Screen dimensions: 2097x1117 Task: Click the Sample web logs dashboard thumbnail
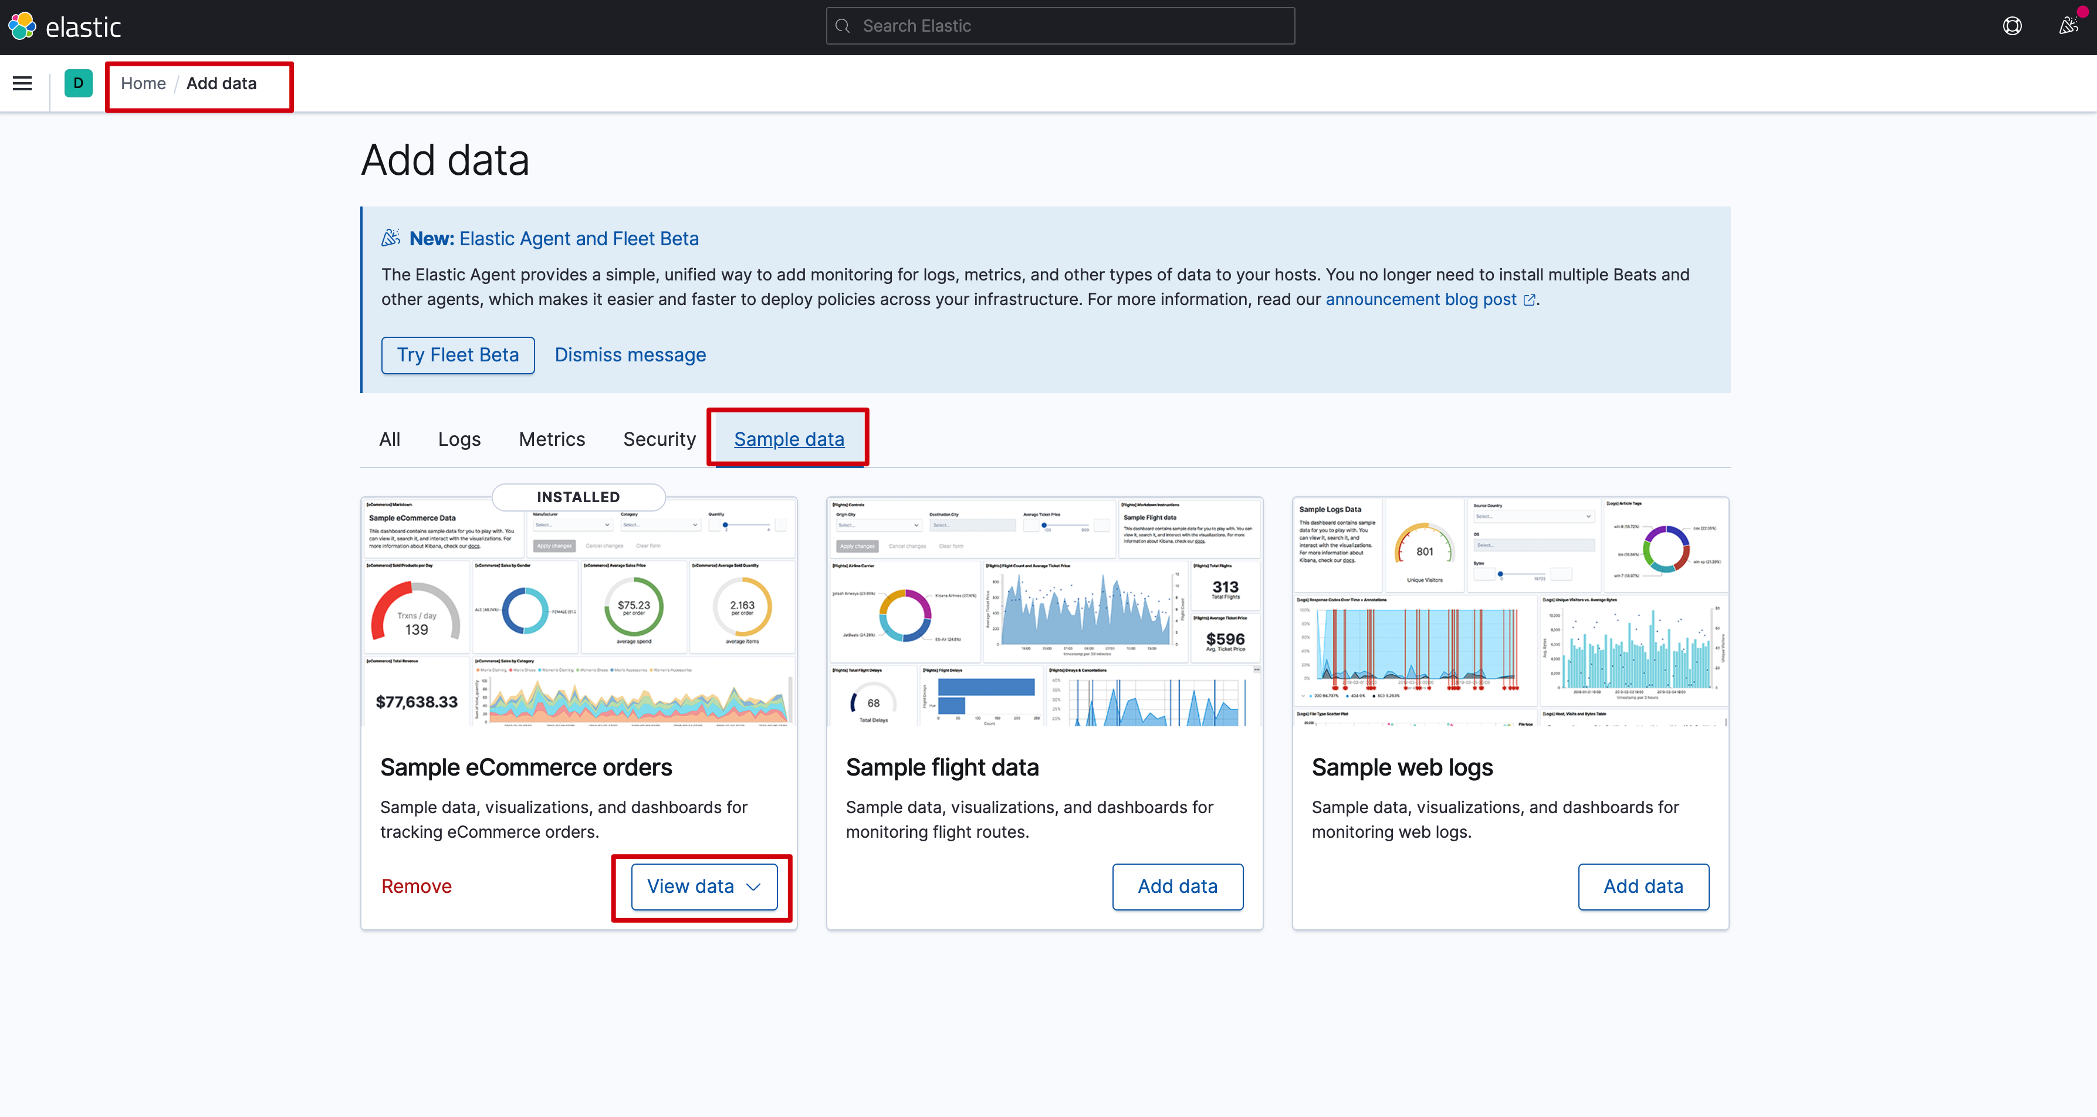tap(1510, 611)
